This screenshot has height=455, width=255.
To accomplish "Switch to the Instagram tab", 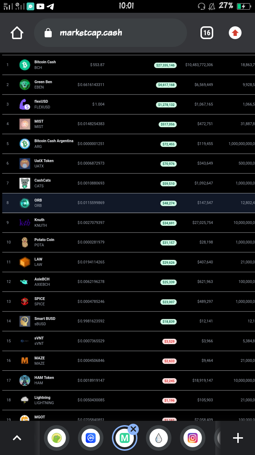I will (193, 438).
